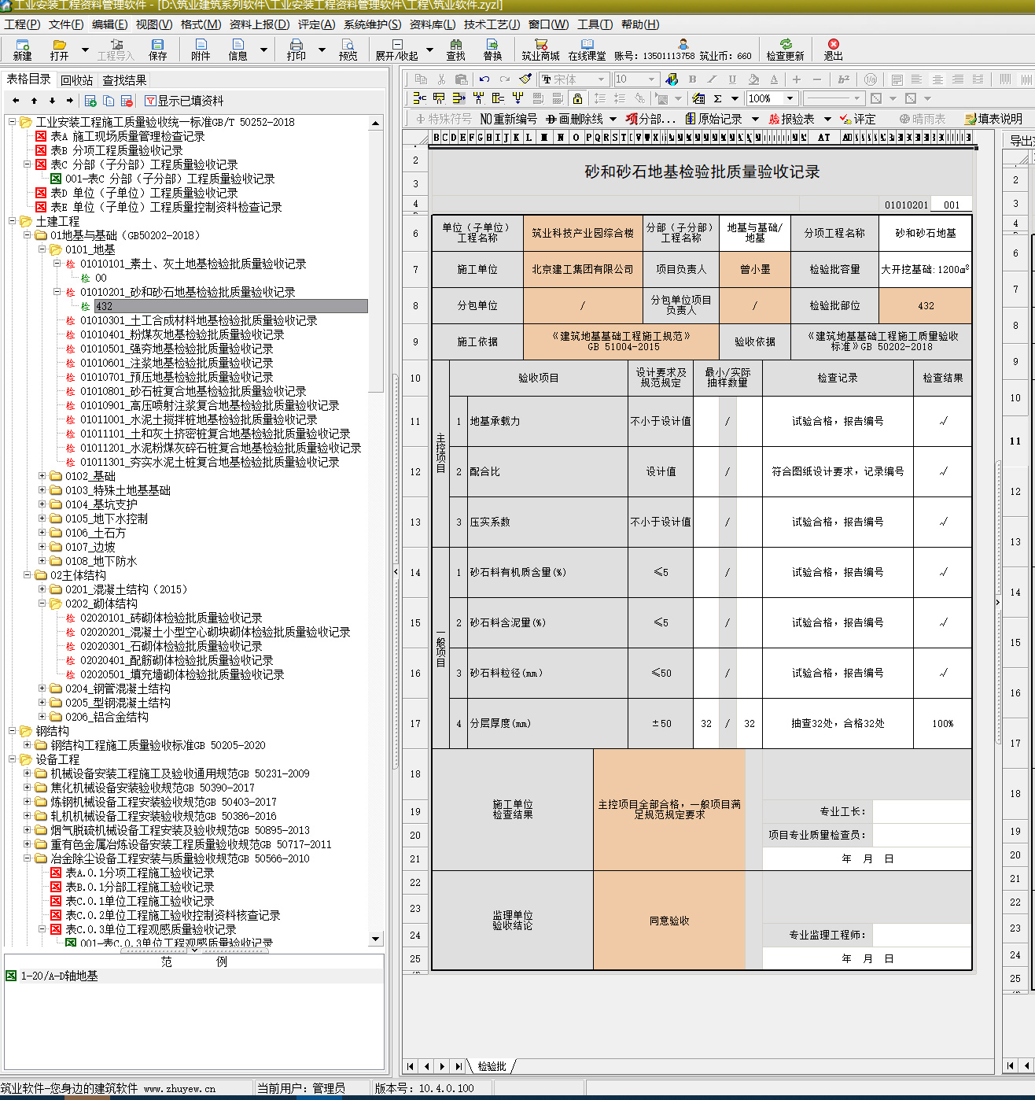This screenshot has width=1035, height=1100.
Task: Click the delete table icon in tree toolbar
Action: pyautogui.click(x=127, y=101)
